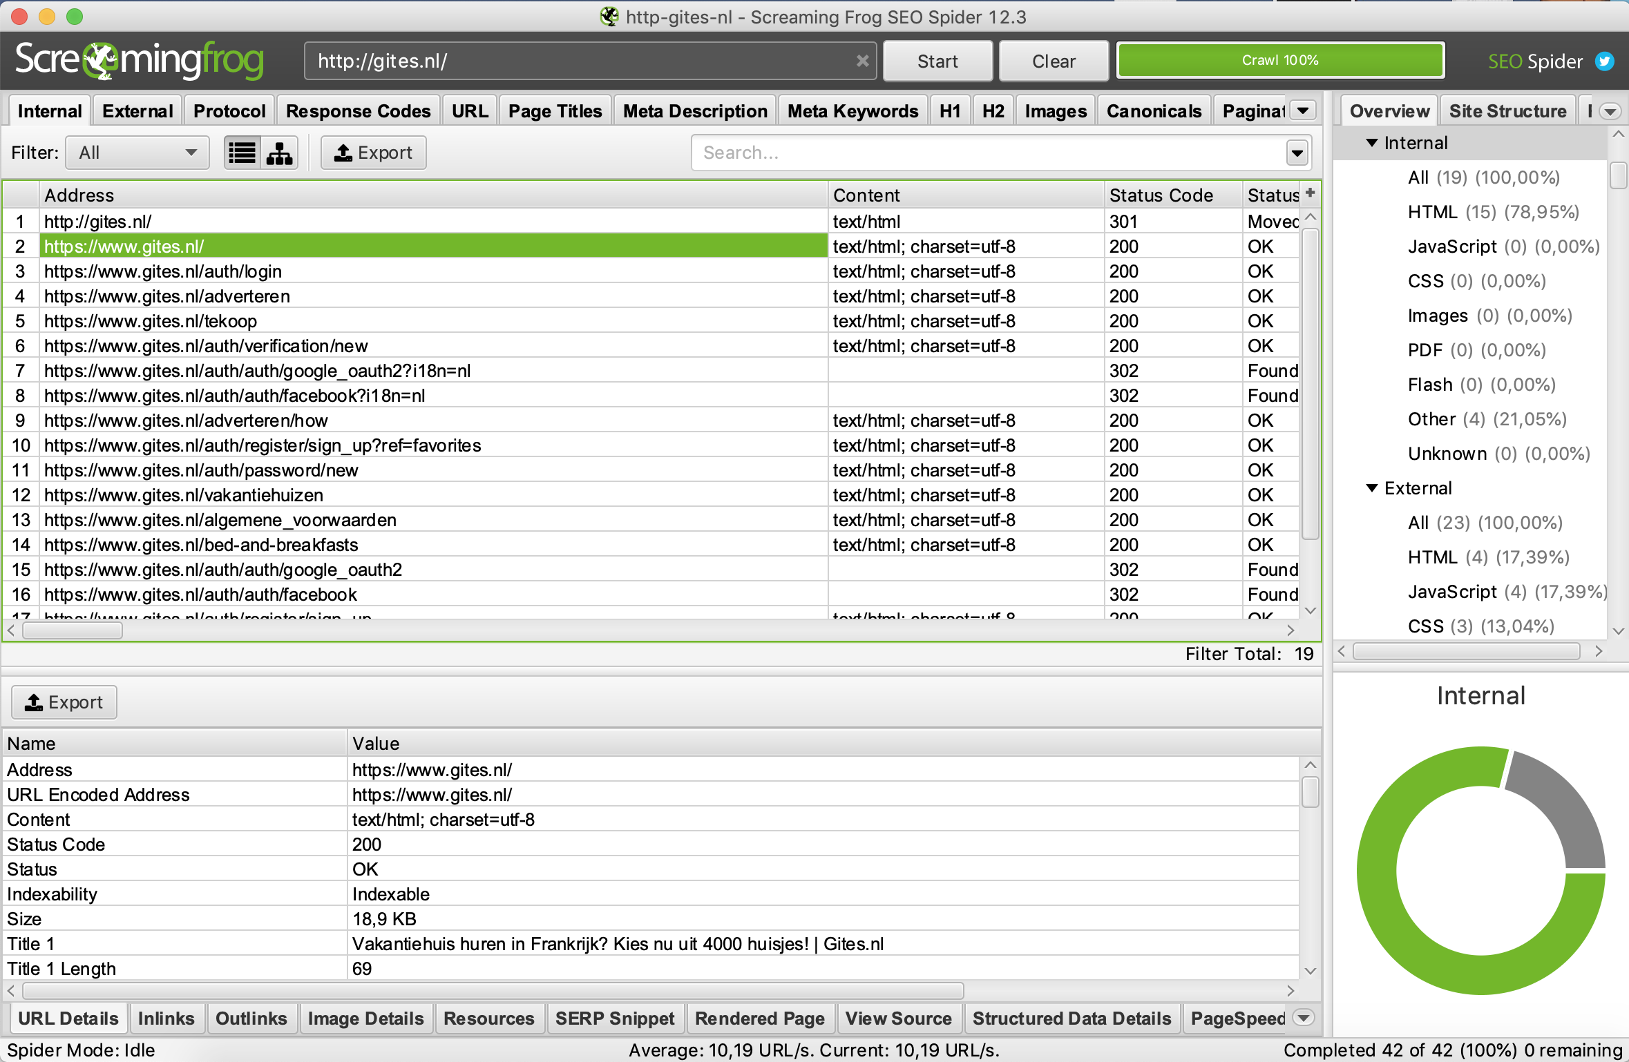Open the bottom tabs overflow dropdown
Screen dimensions: 1629x1062
(1303, 1018)
